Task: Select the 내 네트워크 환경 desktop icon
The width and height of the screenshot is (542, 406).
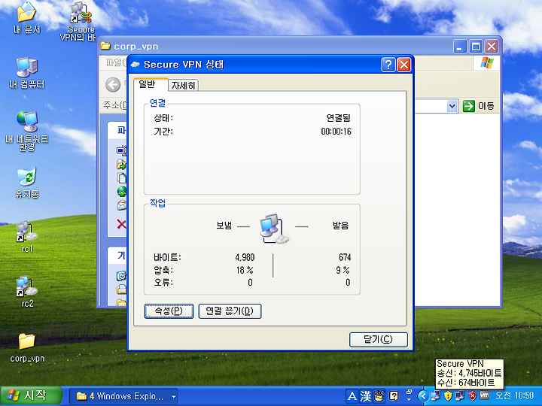Action: (x=27, y=131)
